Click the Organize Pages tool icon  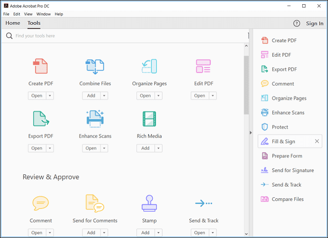(149, 67)
